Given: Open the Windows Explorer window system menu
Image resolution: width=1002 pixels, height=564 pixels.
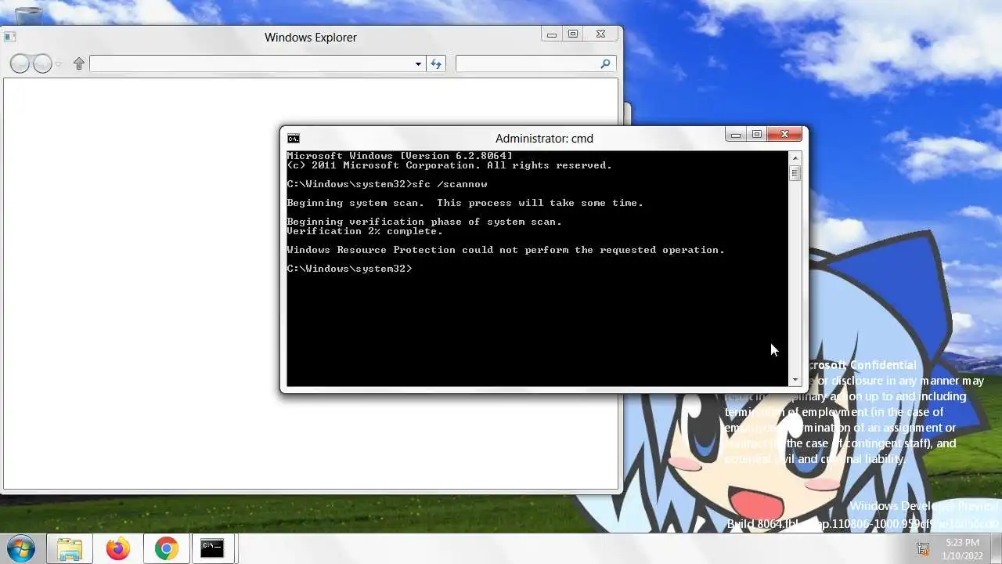Looking at the screenshot, I should [x=9, y=36].
